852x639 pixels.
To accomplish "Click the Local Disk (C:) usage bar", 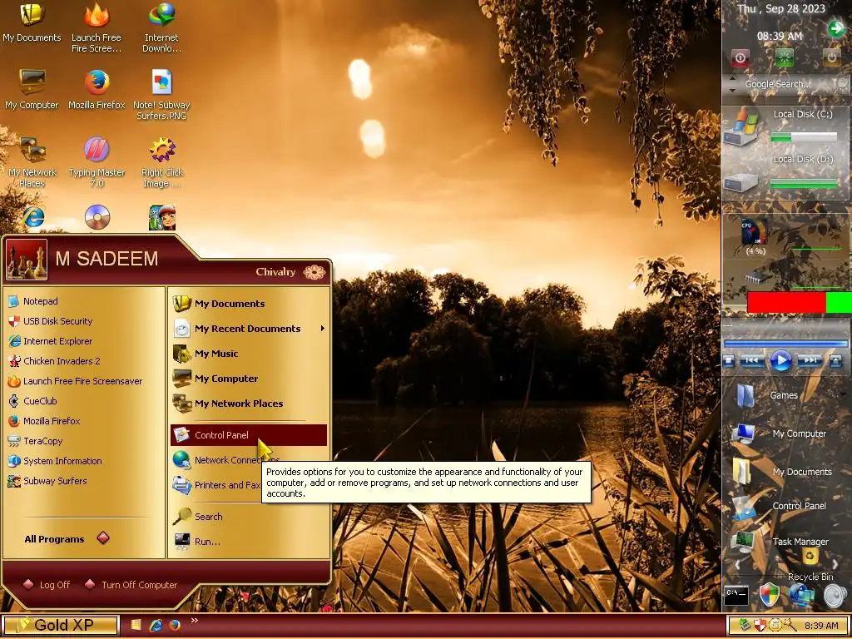I will click(804, 137).
